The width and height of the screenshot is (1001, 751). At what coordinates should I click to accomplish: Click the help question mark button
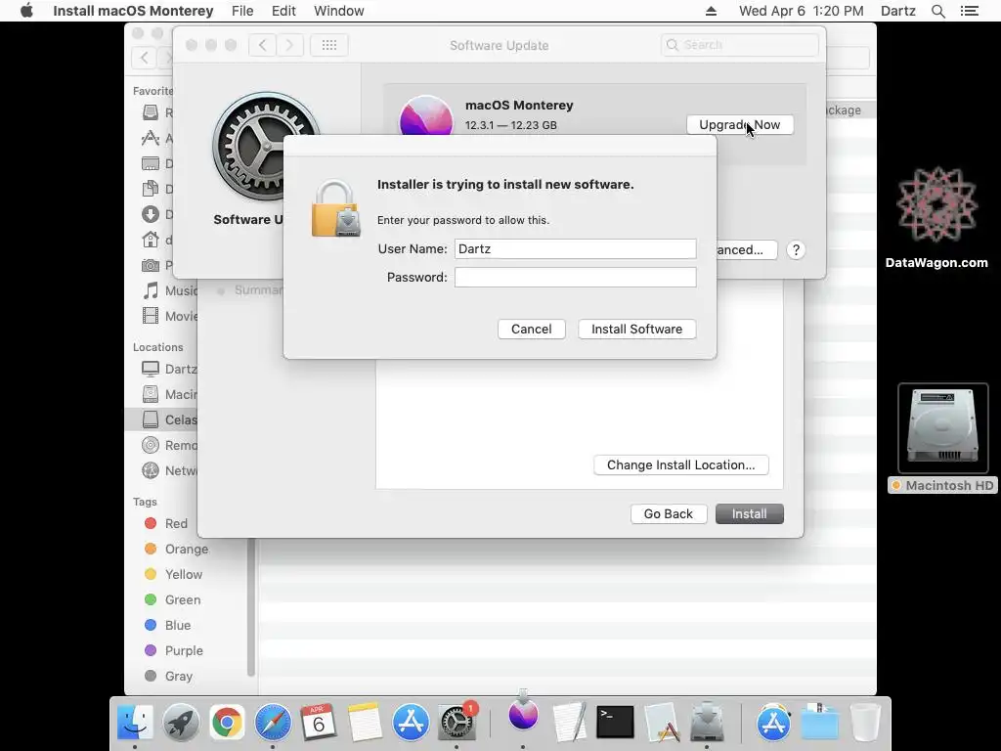click(x=796, y=249)
